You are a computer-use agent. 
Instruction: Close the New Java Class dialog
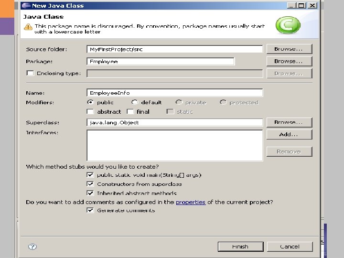(x=312, y=5)
